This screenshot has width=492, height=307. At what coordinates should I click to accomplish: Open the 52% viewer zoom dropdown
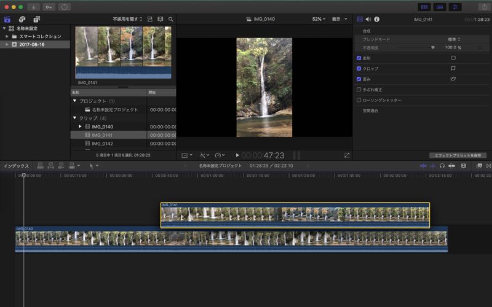coord(319,19)
